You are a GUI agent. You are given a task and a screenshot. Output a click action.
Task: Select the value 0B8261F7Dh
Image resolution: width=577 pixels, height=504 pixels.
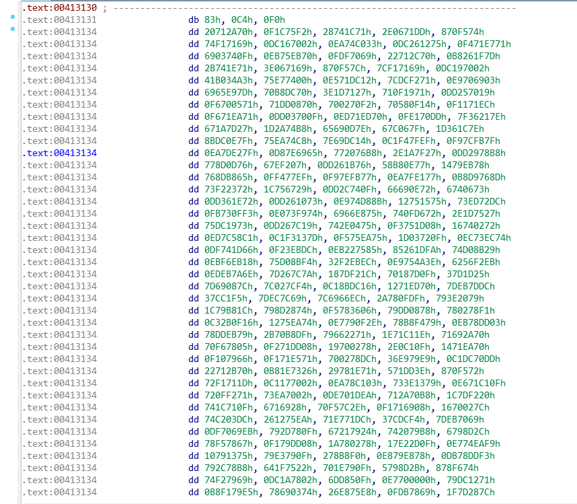[473, 57]
